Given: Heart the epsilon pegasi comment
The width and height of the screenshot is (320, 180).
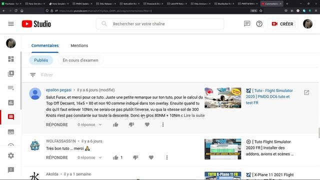Looking at the screenshot, I should tap(147, 124).
